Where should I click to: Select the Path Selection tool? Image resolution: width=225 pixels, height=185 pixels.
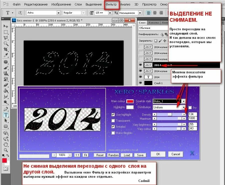(x=6, y=120)
